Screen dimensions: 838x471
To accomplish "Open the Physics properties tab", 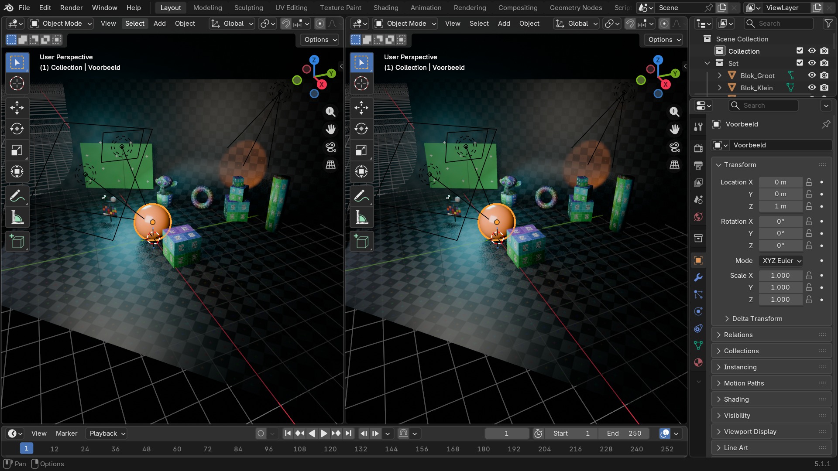I will (x=698, y=311).
